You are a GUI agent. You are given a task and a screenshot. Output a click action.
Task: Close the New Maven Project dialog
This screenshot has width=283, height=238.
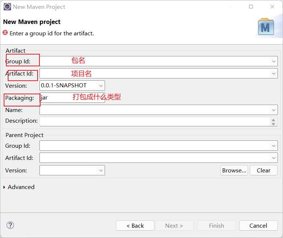click(272, 7)
